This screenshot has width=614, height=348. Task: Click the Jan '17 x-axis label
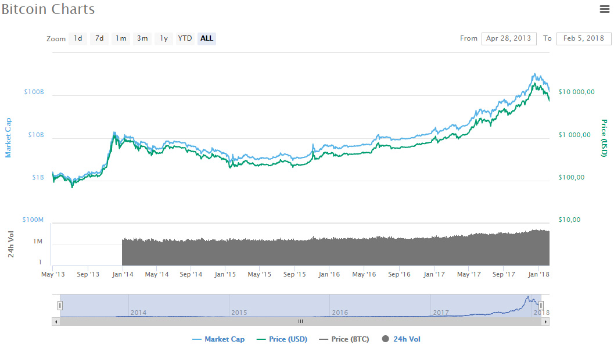click(434, 274)
